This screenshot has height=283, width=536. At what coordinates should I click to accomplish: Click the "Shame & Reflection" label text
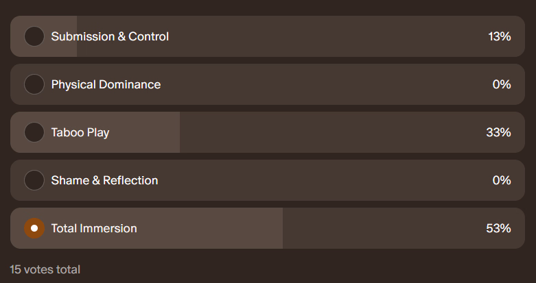104,180
